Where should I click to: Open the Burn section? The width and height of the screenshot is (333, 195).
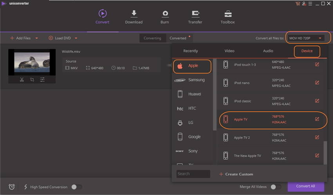[x=165, y=17]
